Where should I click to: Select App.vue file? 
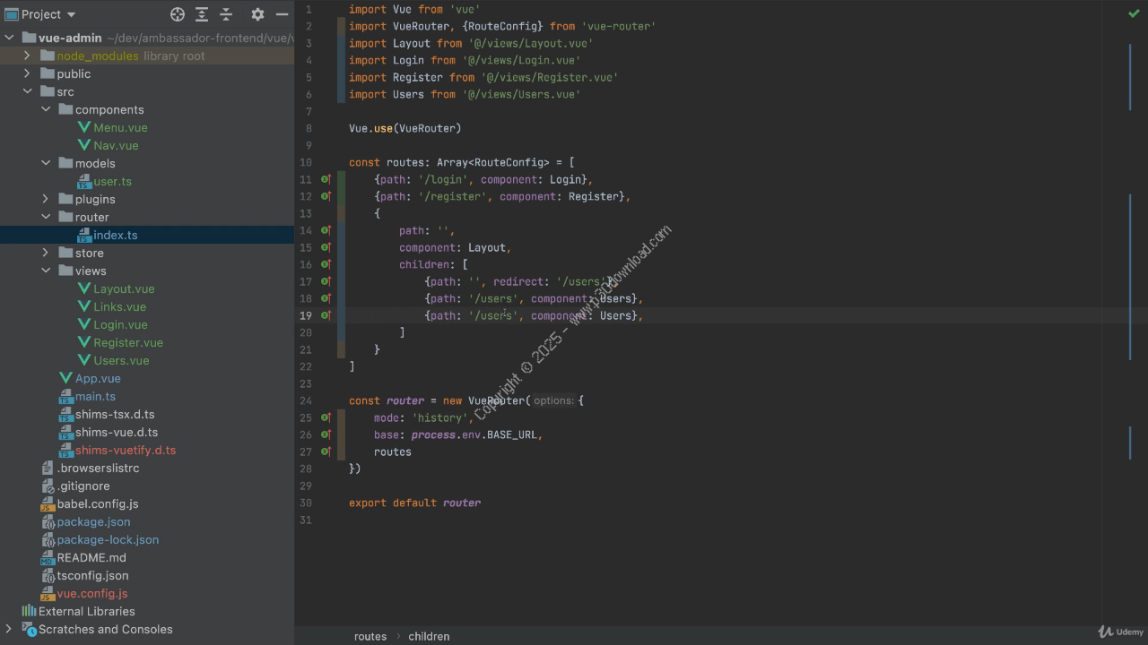point(98,378)
